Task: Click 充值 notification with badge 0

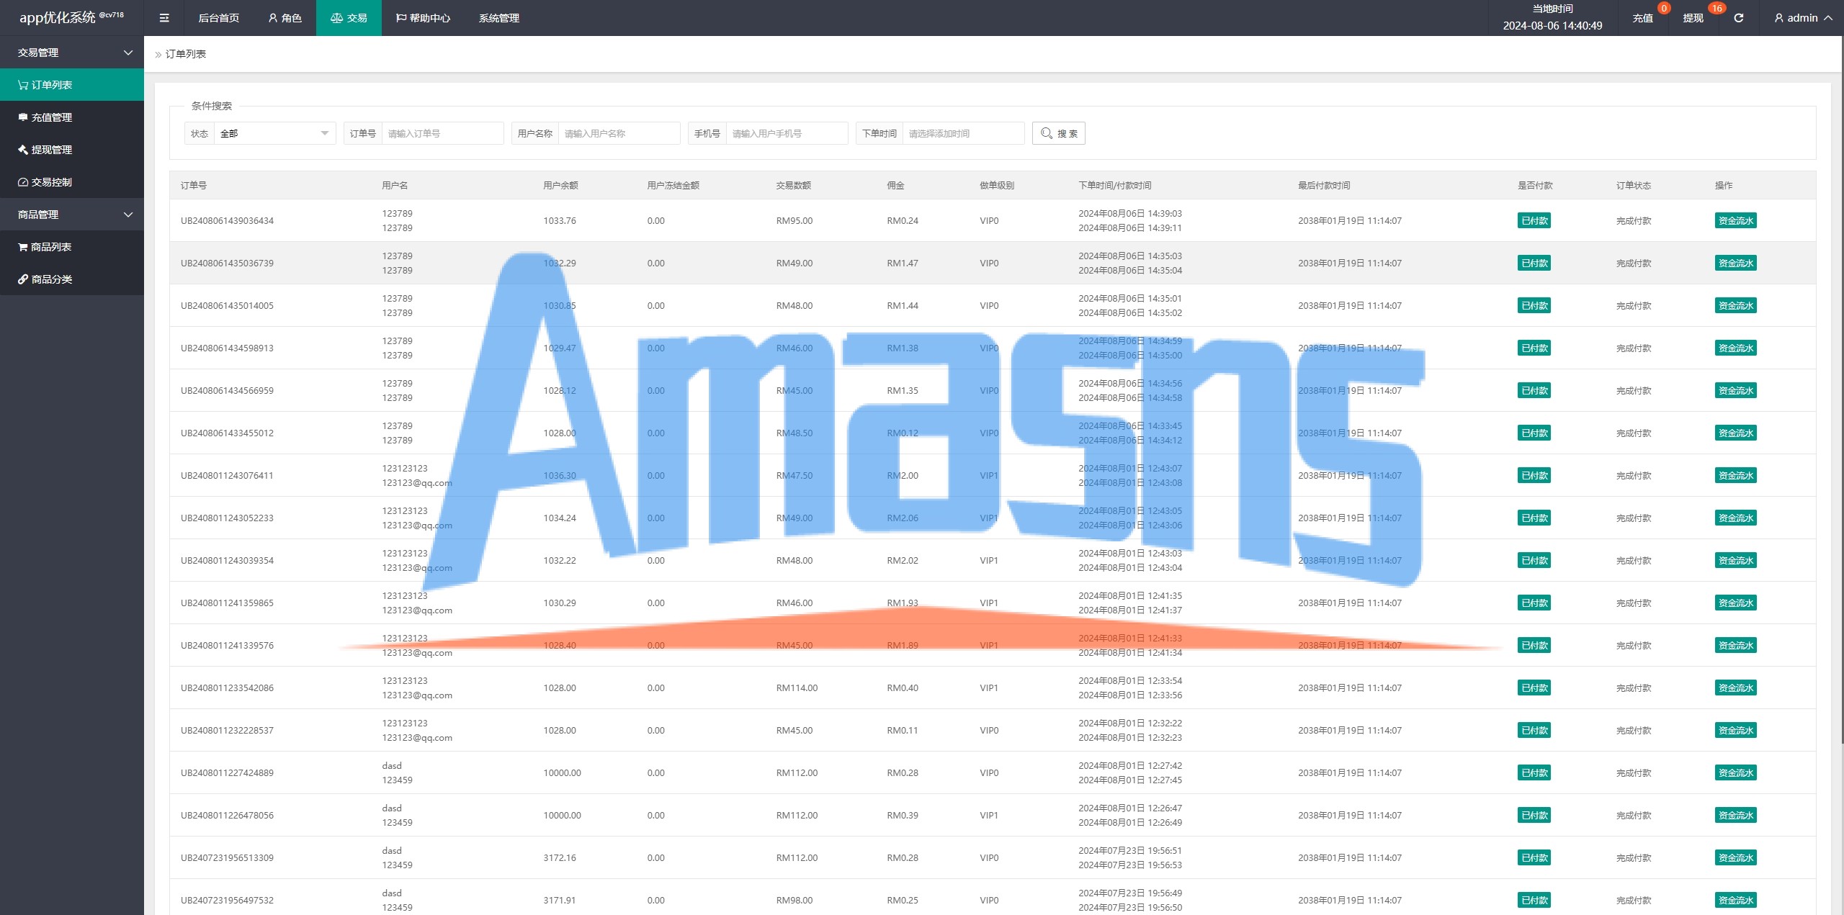Action: point(1644,18)
